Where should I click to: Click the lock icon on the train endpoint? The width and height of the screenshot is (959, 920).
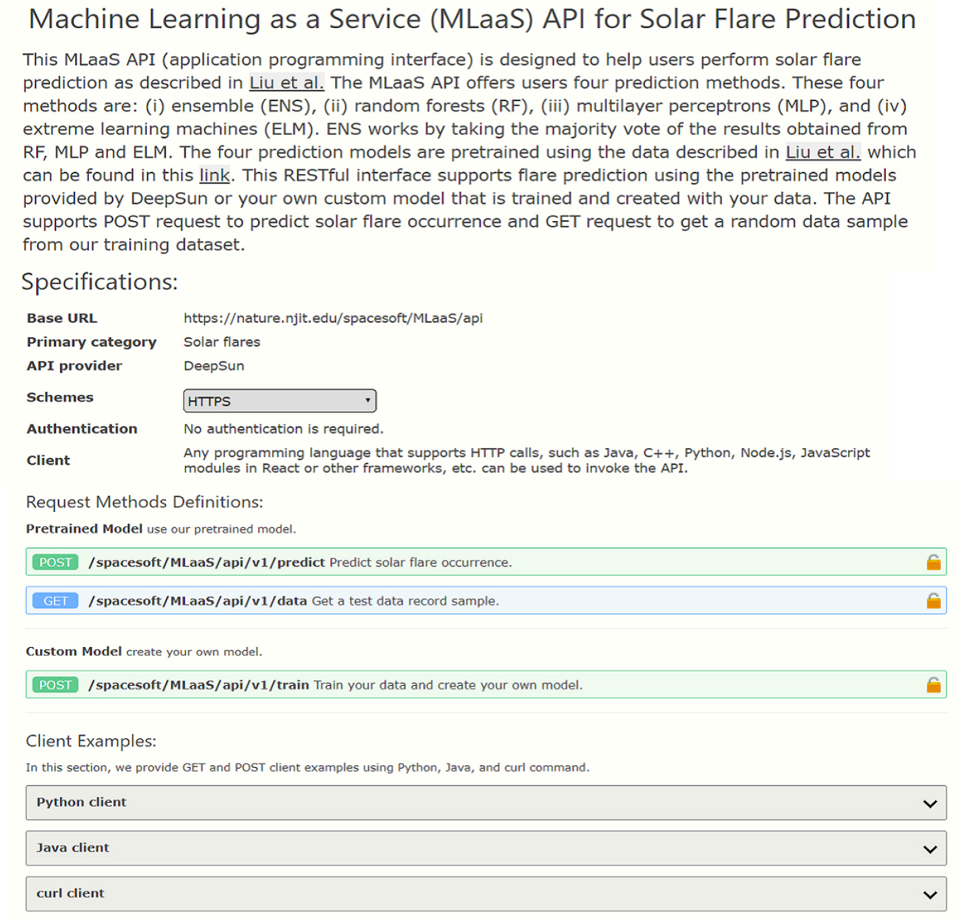[932, 685]
